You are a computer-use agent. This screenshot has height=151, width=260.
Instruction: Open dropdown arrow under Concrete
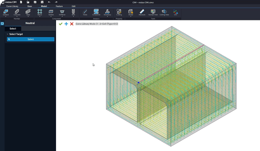(17, 17)
